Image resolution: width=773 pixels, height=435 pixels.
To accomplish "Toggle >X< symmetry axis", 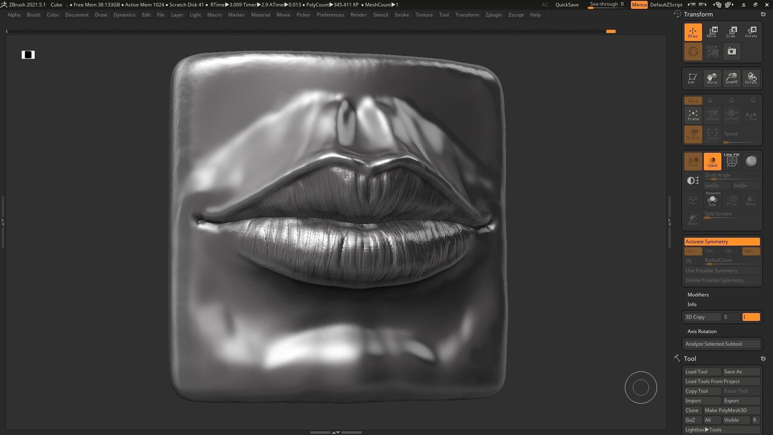I will [692, 251].
